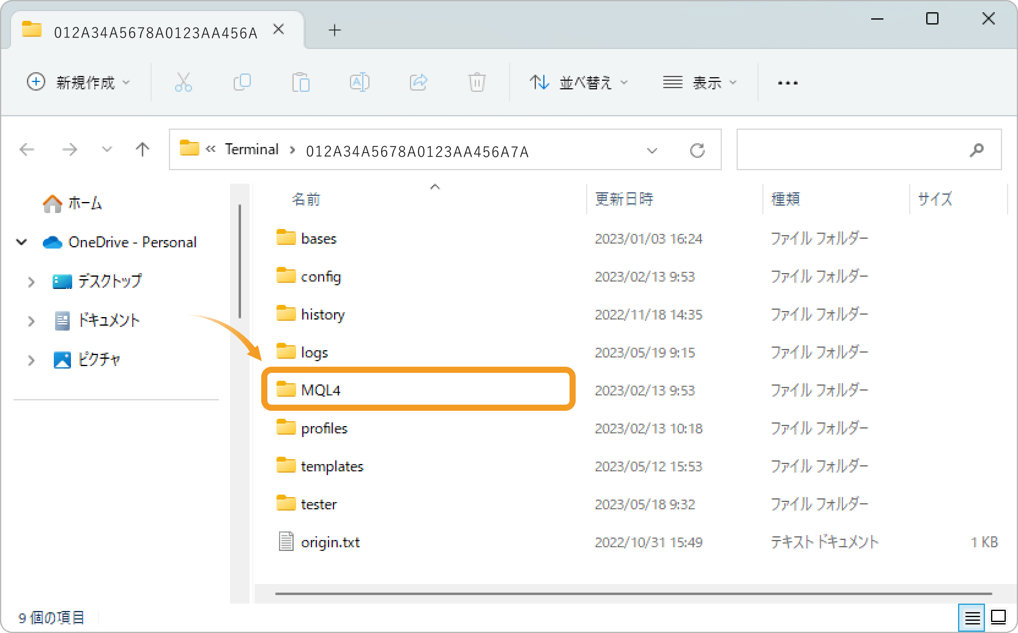The image size is (1018, 633).
Task: Go up one folder level
Action: (143, 149)
